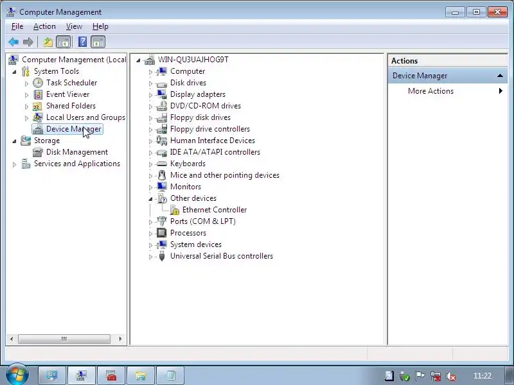Click the Shared Folders icon
Image resolution: width=514 pixels, height=385 pixels.
(37, 106)
